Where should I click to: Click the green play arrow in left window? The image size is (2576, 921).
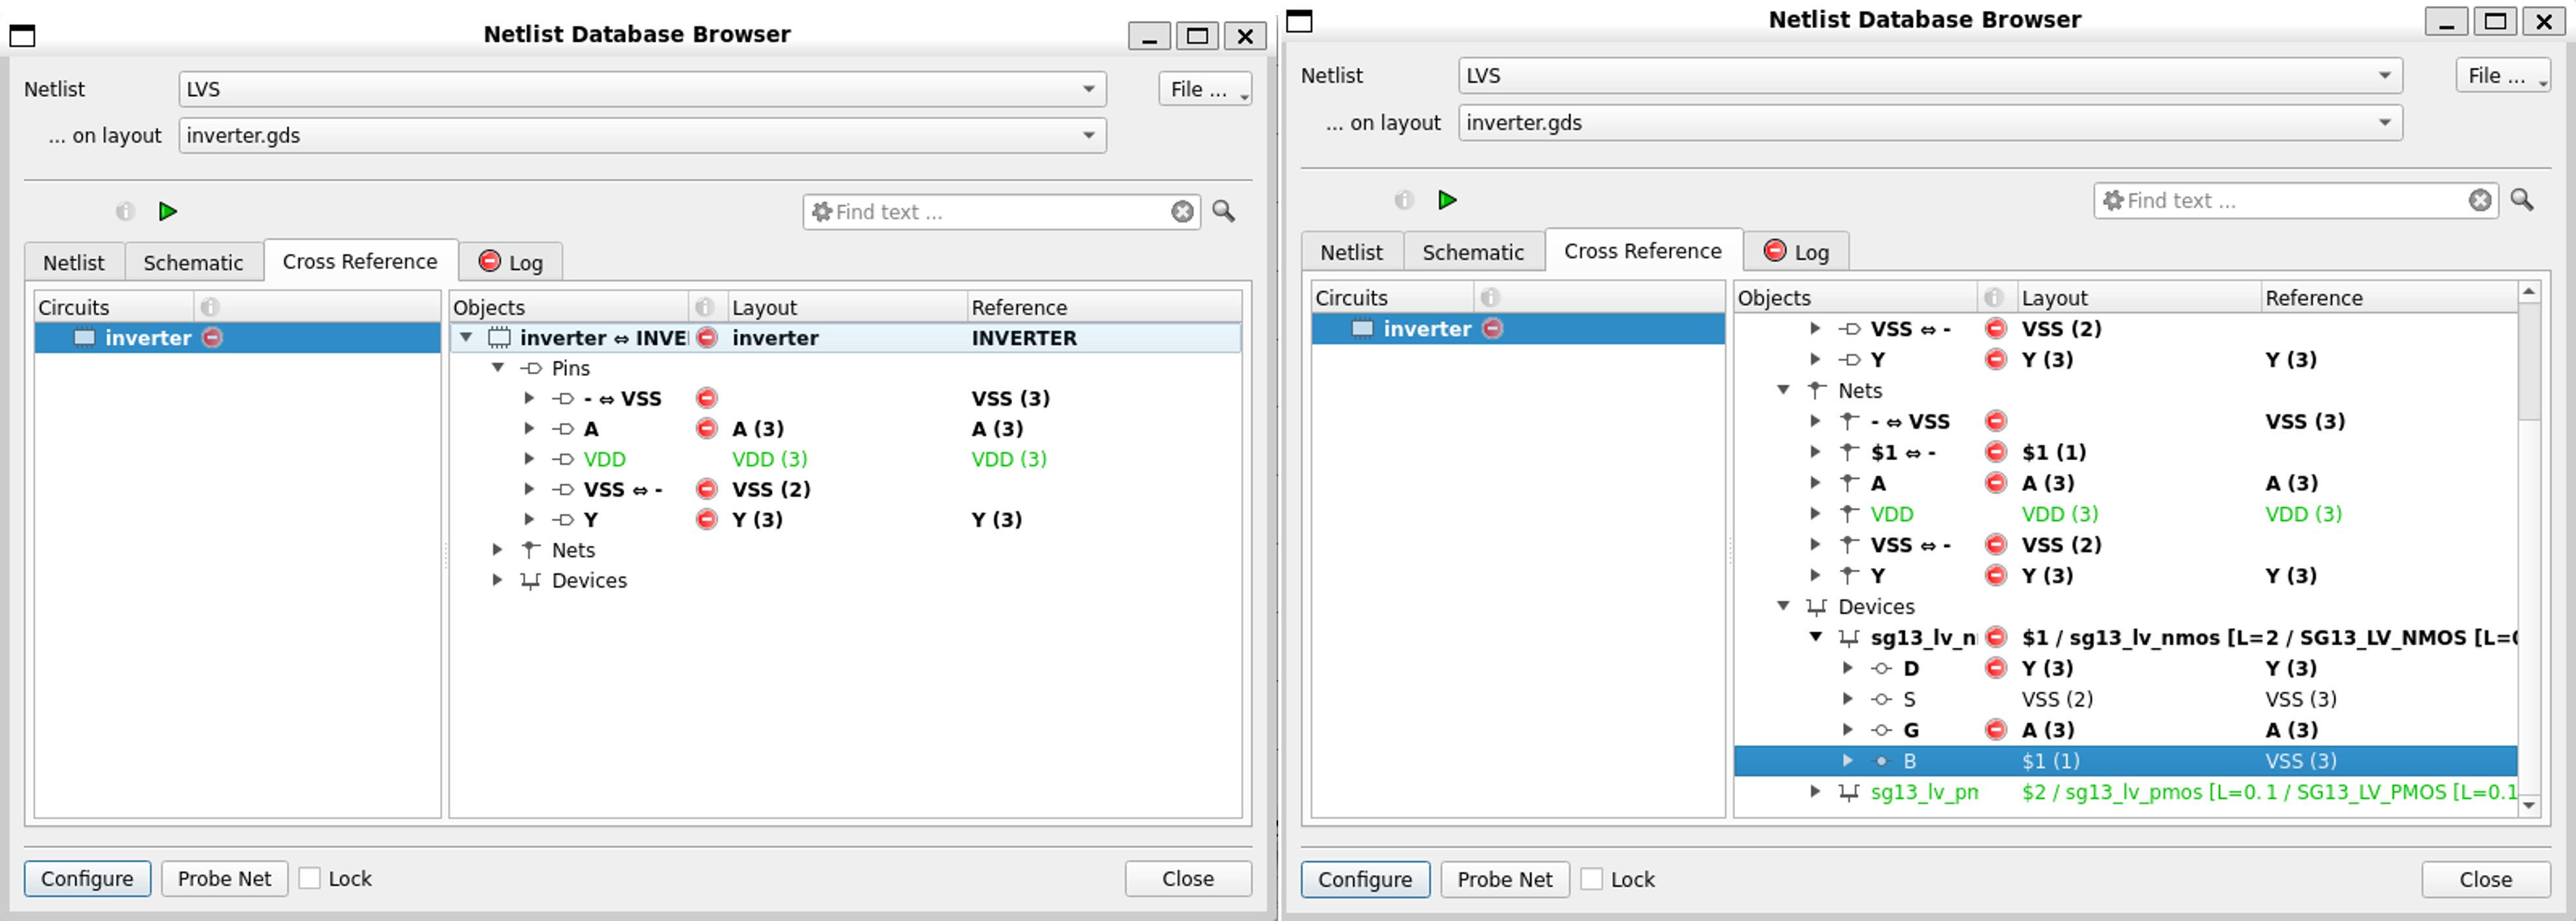click(167, 211)
